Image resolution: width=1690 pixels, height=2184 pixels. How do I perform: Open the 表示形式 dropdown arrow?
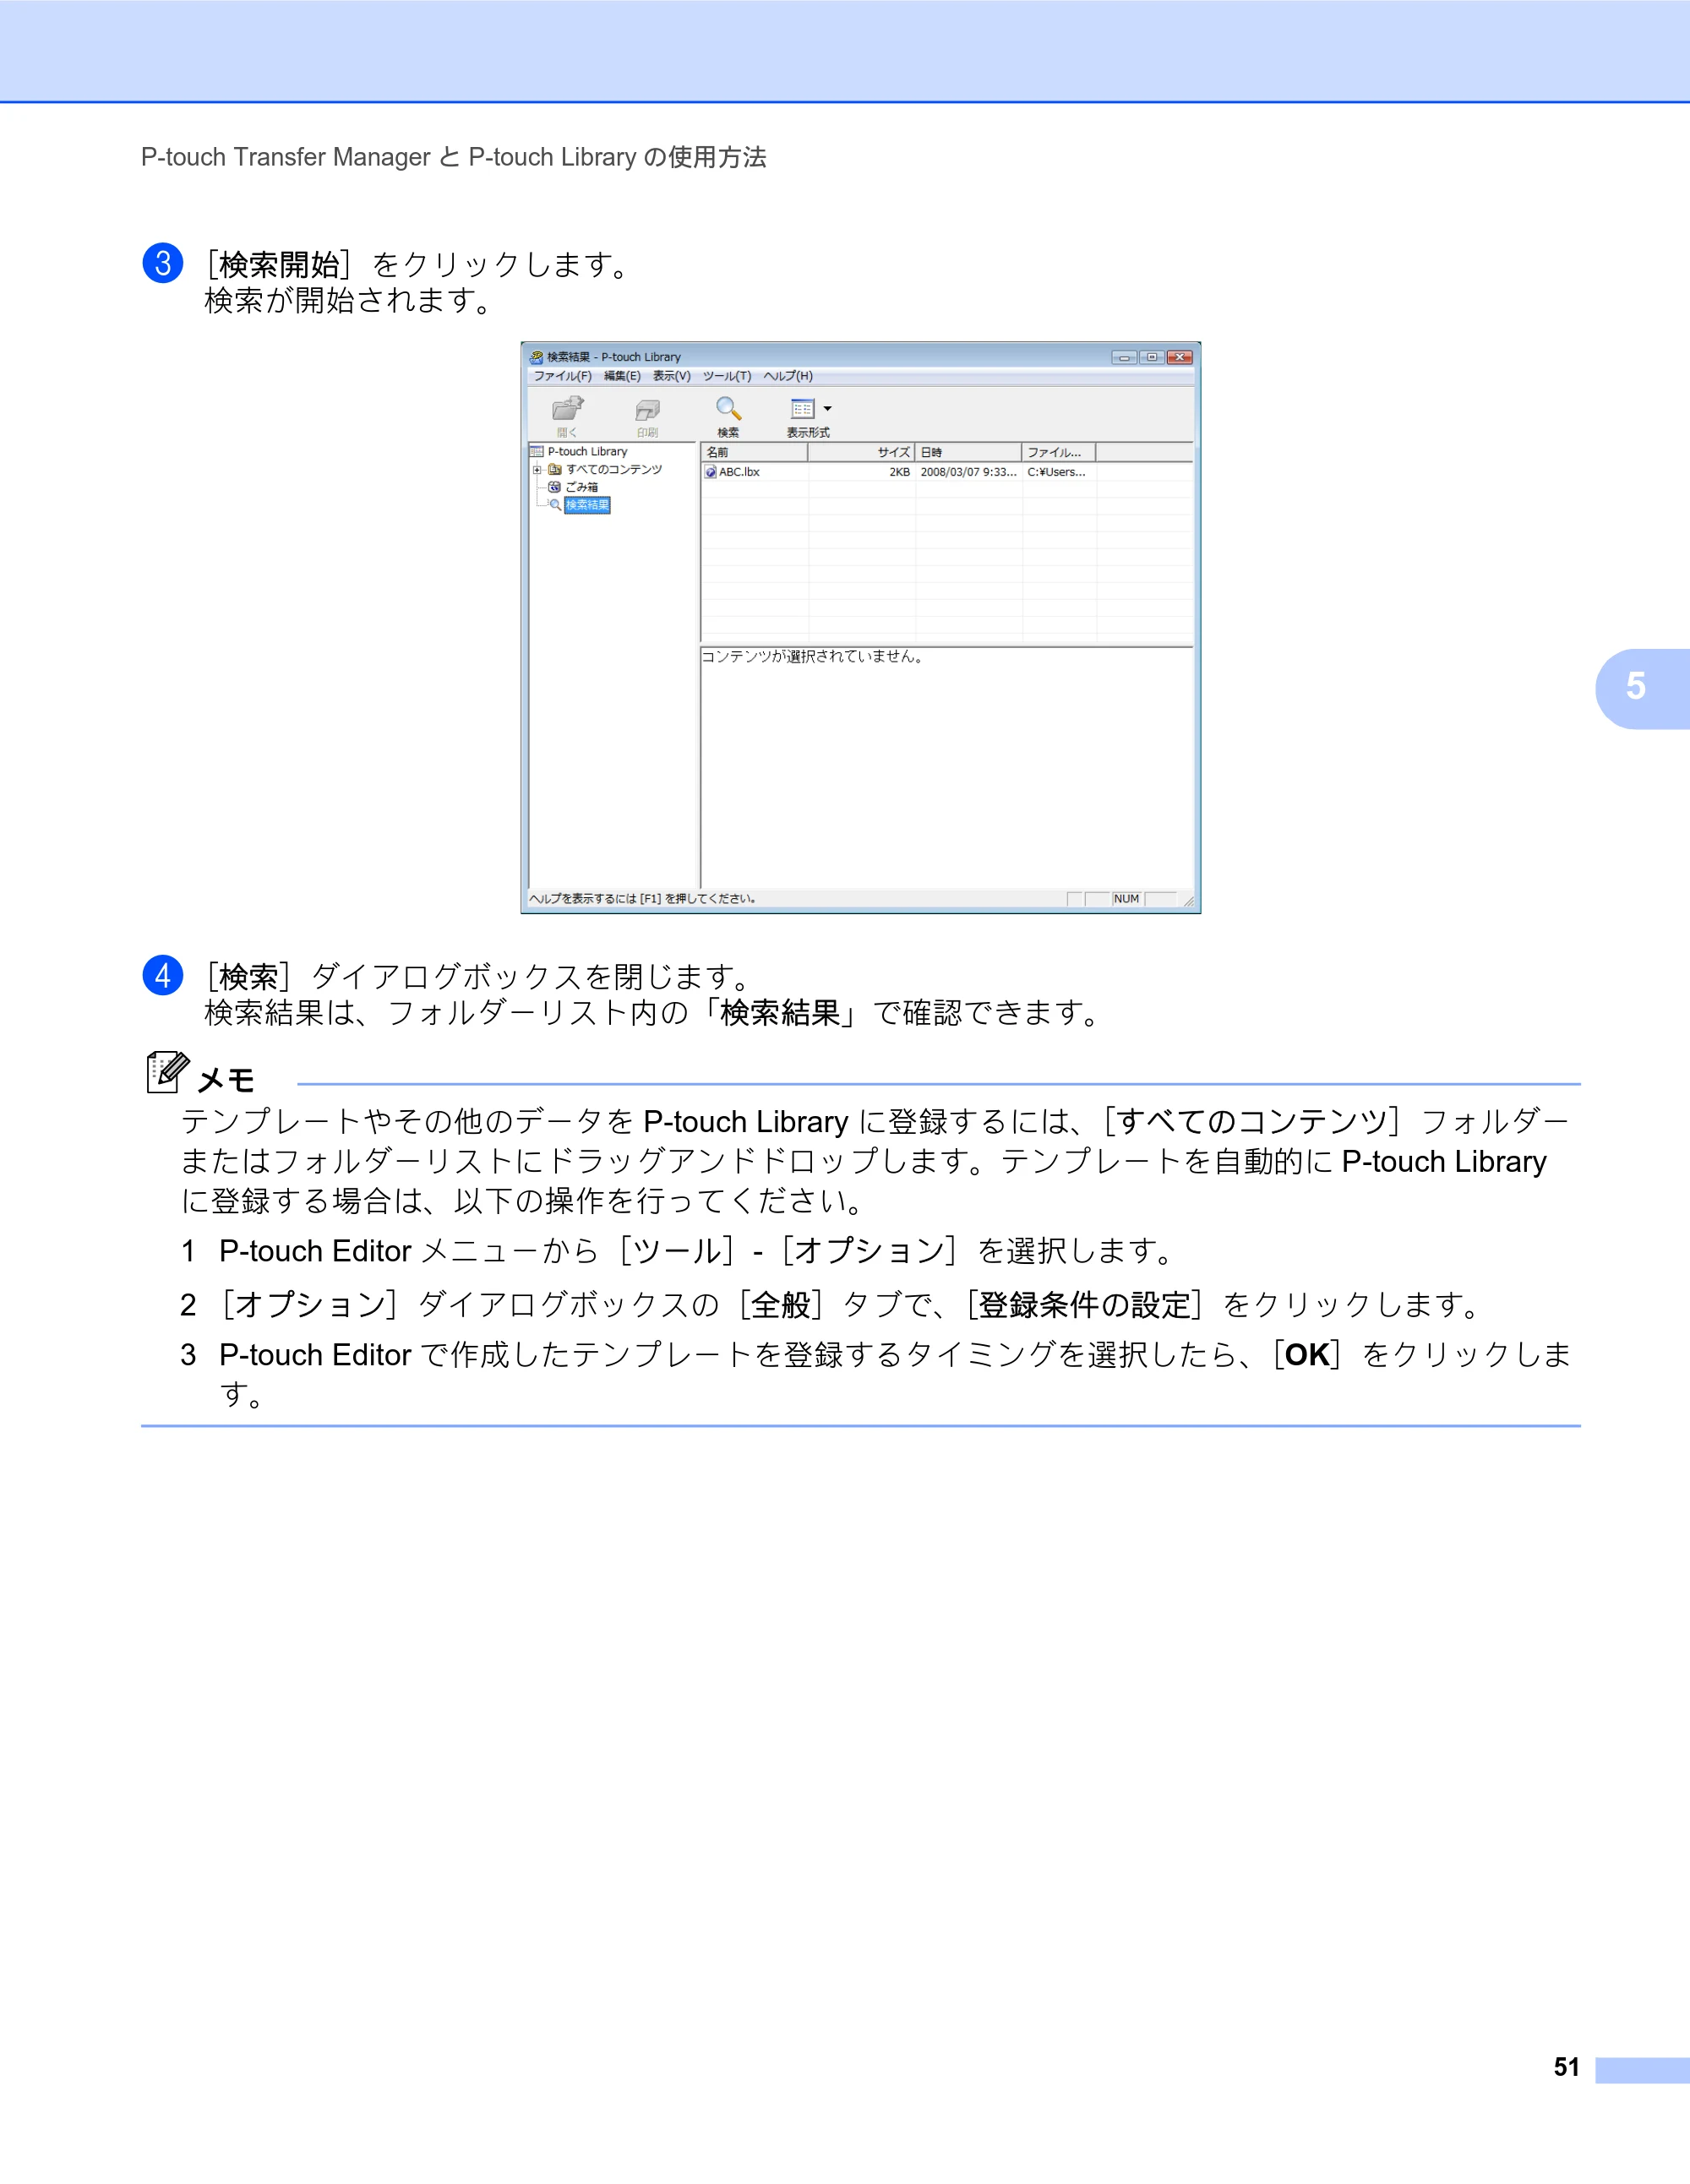click(x=827, y=409)
